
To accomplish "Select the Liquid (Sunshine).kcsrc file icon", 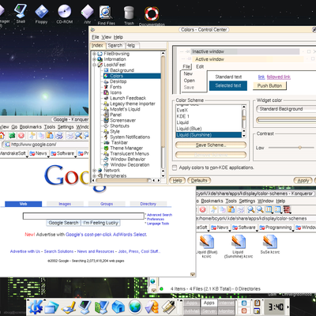I will click(238, 242).
